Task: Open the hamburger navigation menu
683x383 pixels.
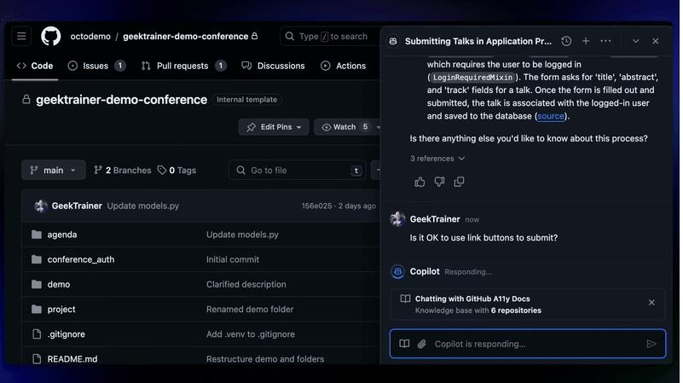Action: point(21,36)
